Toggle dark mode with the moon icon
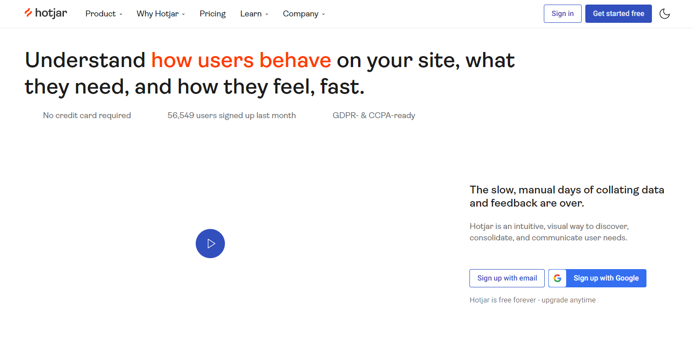 (665, 14)
